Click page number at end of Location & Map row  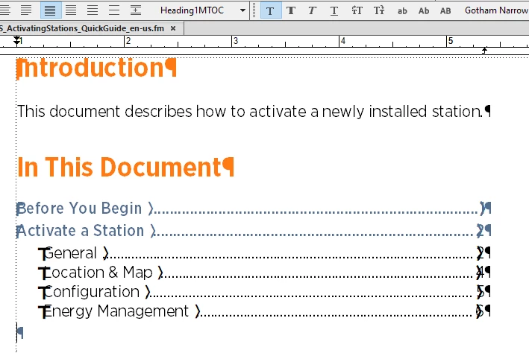pos(480,272)
